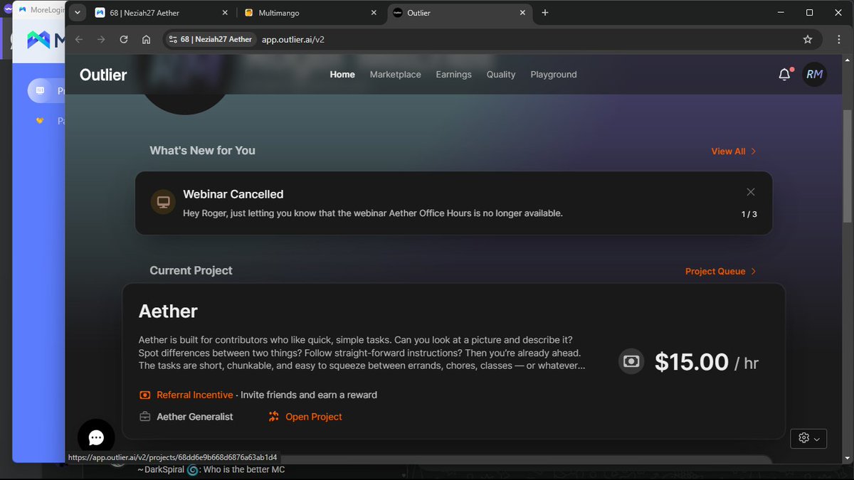Click the Aether Generalist label
The height and width of the screenshot is (480, 854).
[195, 417]
